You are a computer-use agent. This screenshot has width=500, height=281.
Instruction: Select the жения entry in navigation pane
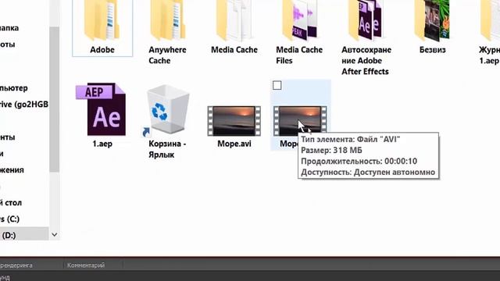pos(12,170)
